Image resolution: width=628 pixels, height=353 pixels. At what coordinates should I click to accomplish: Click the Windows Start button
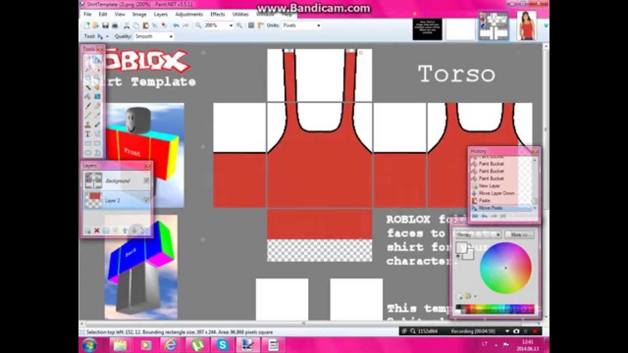coord(90,345)
